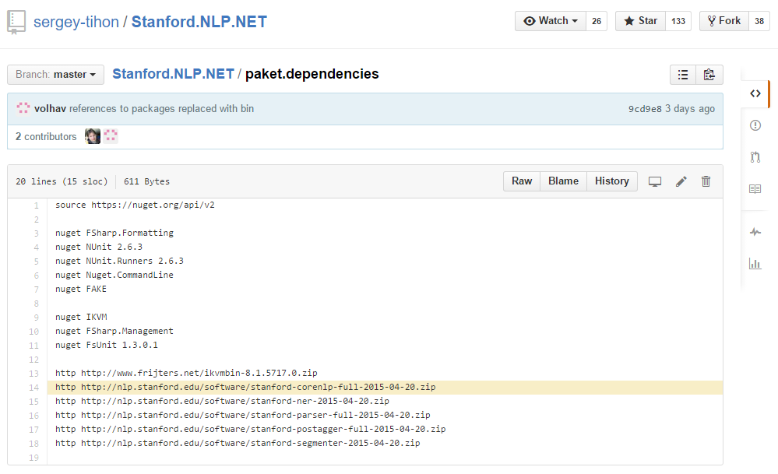Screen dimensions: 778x474
Task: Click the nuget FSharp.Formatting line
Action: [x=114, y=233]
